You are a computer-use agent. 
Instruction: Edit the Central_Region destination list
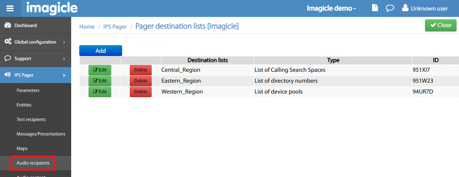pyautogui.click(x=100, y=70)
